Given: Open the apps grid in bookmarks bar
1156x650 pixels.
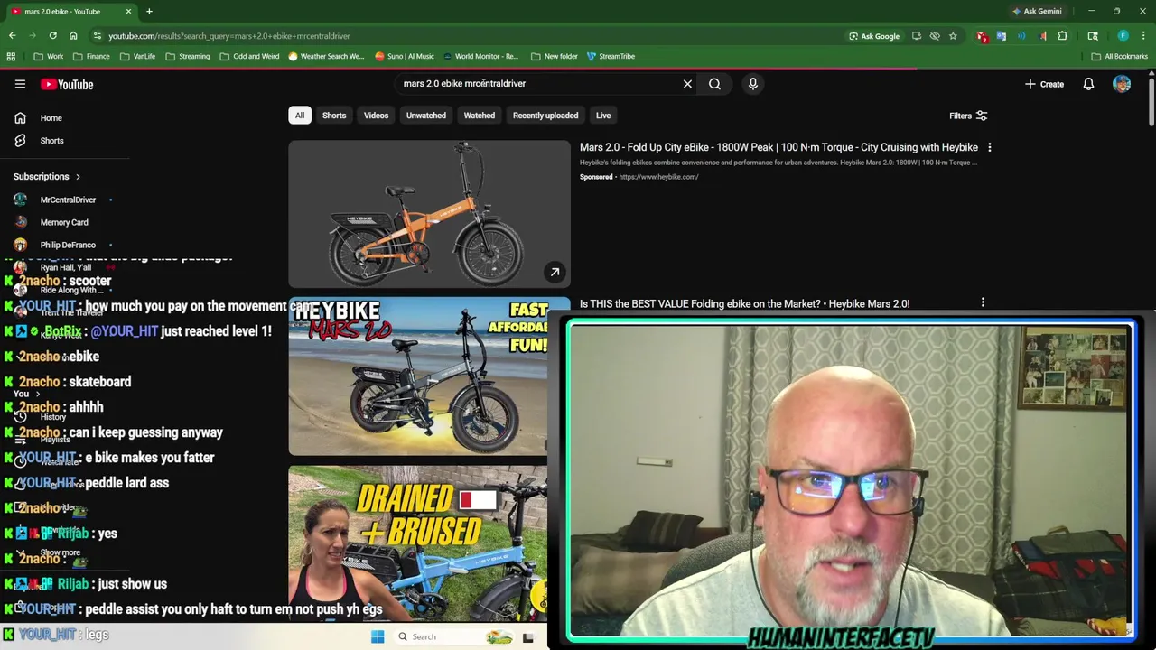Looking at the screenshot, I should pos(11,56).
